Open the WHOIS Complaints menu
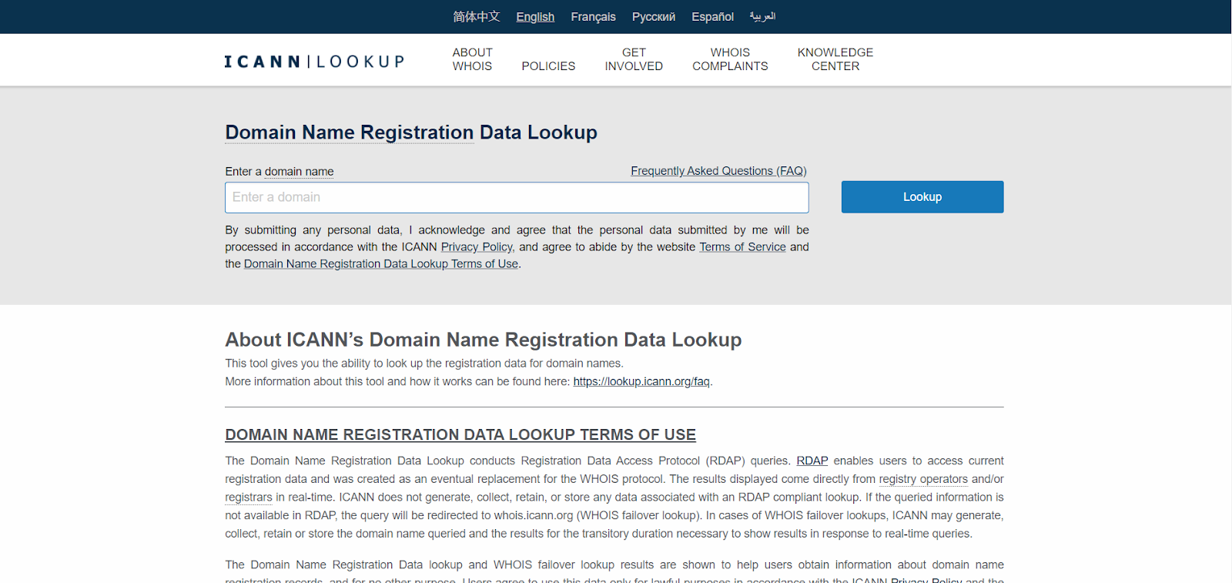Screen dimensions: 1232x583 tap(730, 59)
